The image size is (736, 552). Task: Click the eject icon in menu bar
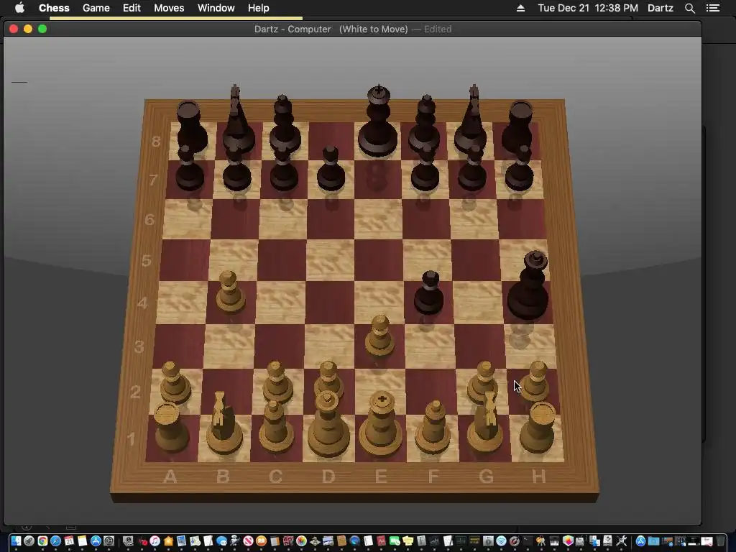(x=520, y=8)
